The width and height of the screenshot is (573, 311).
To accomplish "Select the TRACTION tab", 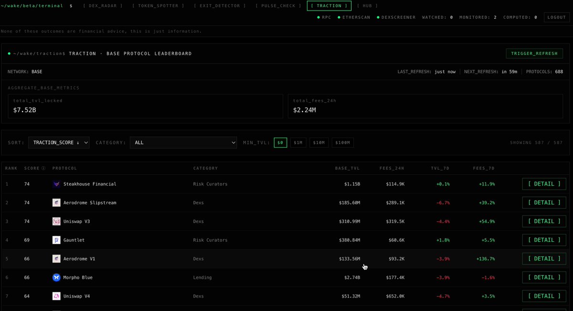I will point(329,6).
